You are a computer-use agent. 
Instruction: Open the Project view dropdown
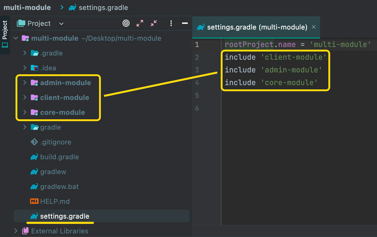pos(61,23)
